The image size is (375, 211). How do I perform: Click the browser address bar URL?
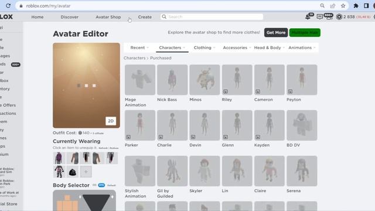(x=48, y=6)
